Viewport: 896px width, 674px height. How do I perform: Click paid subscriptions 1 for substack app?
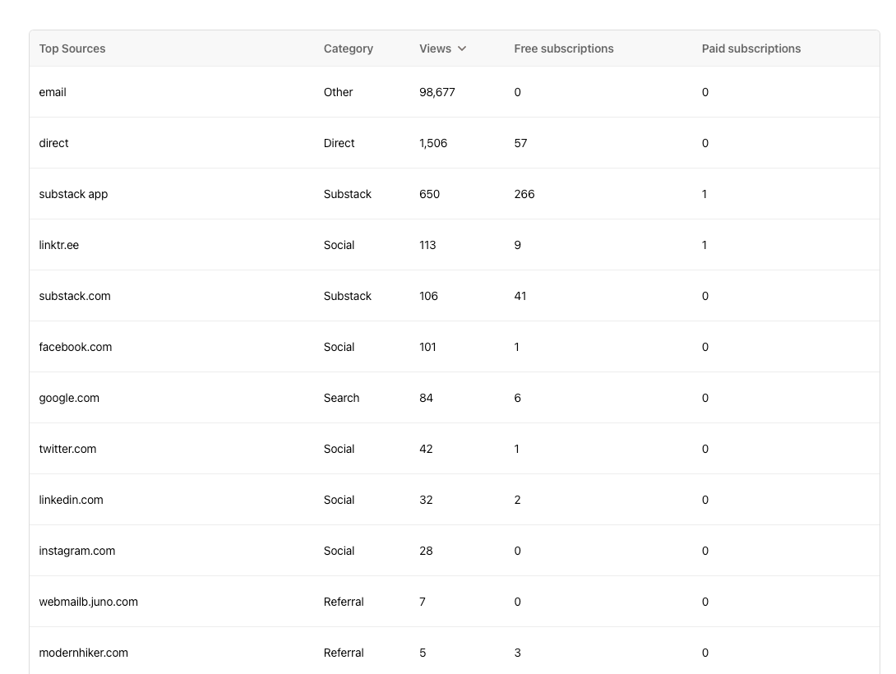[704, 194]
